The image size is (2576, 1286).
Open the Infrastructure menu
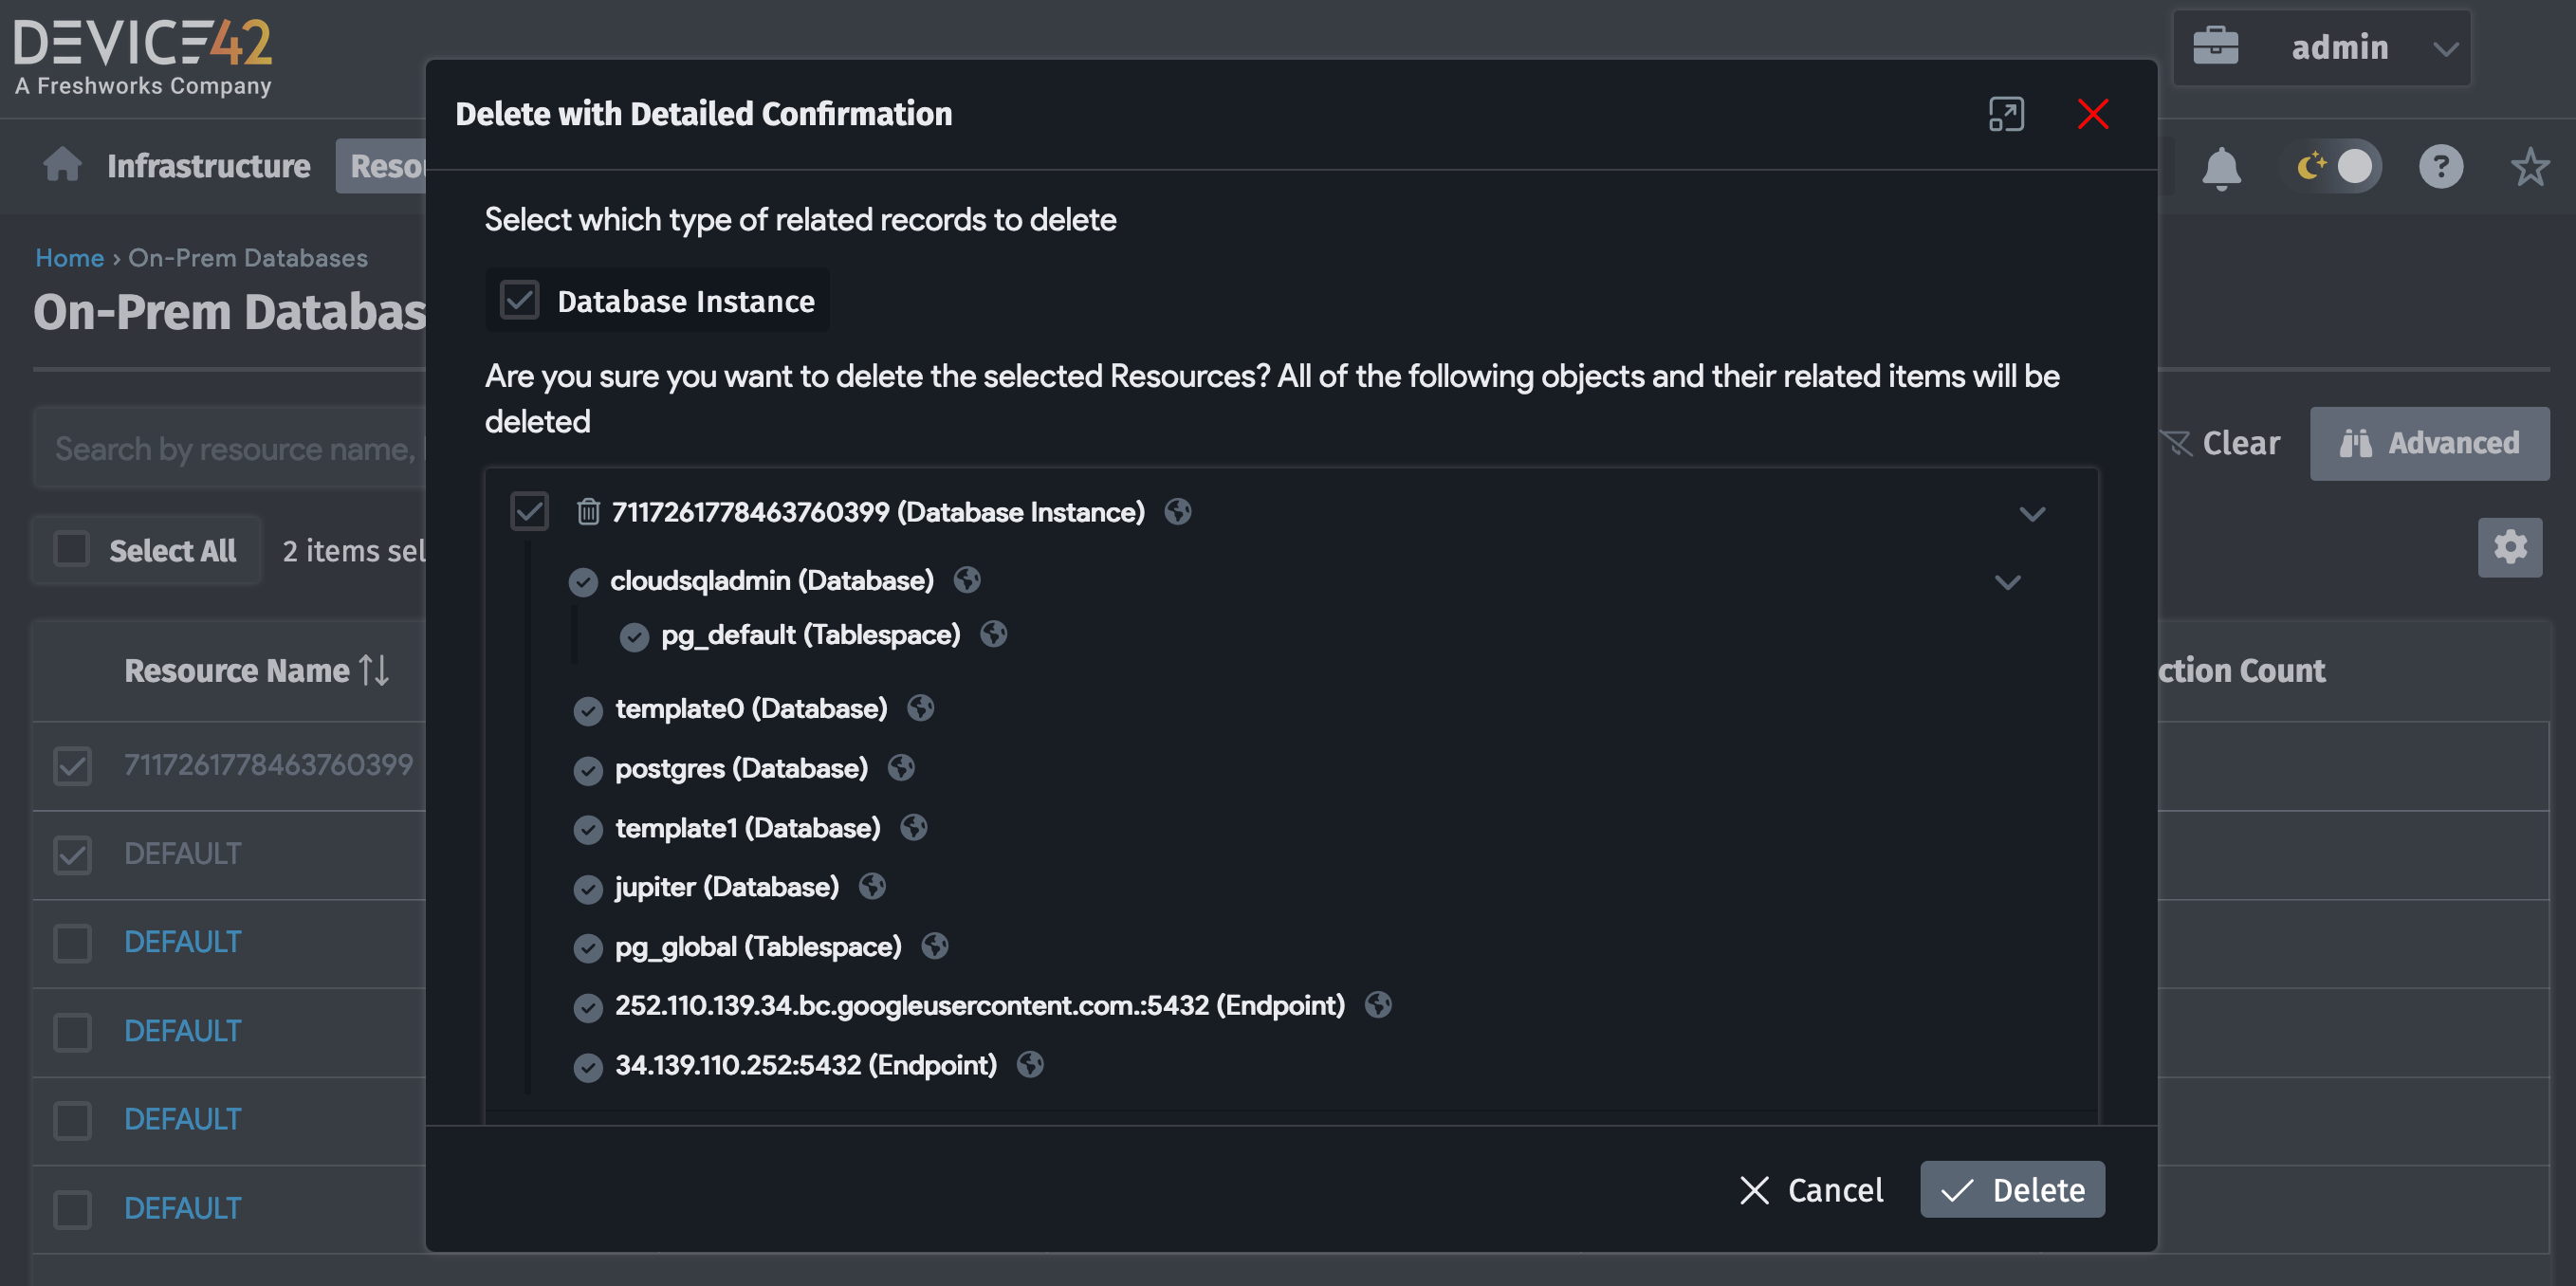pos(208,166)
